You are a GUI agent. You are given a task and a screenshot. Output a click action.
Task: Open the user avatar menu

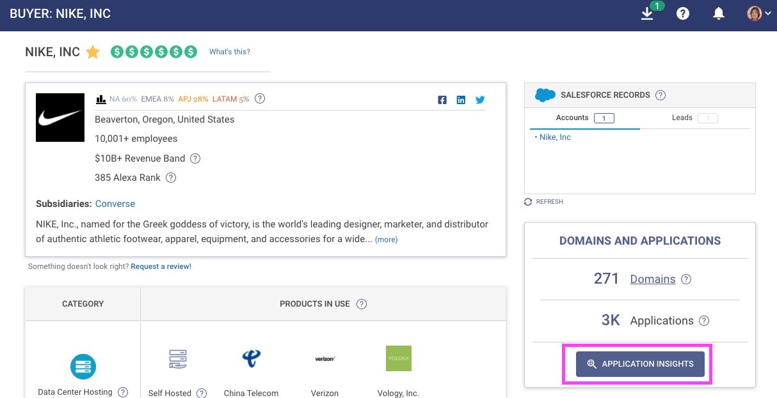[x=759, y=13]
